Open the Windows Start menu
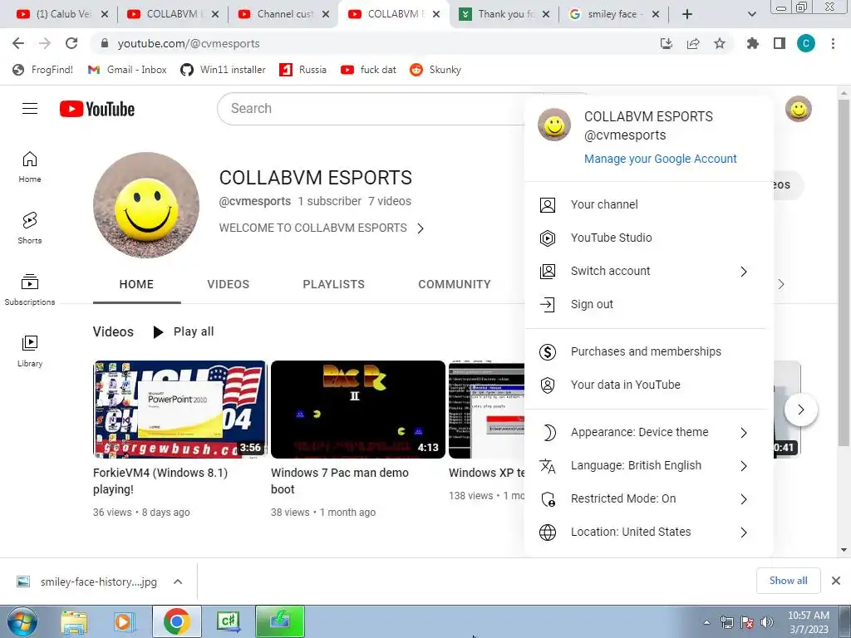Viewport: 851px width, 638px height. (x=21, y=621)
